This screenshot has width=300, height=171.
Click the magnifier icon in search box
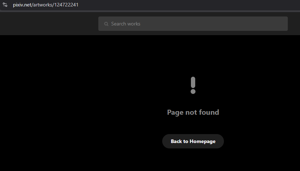106,24
